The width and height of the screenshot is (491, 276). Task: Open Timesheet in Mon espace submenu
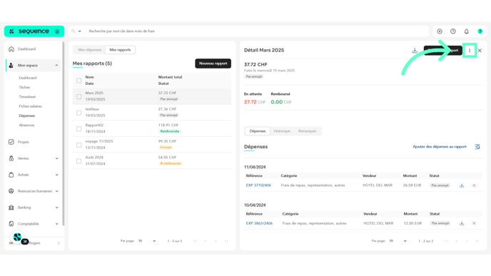coord(27,97)
